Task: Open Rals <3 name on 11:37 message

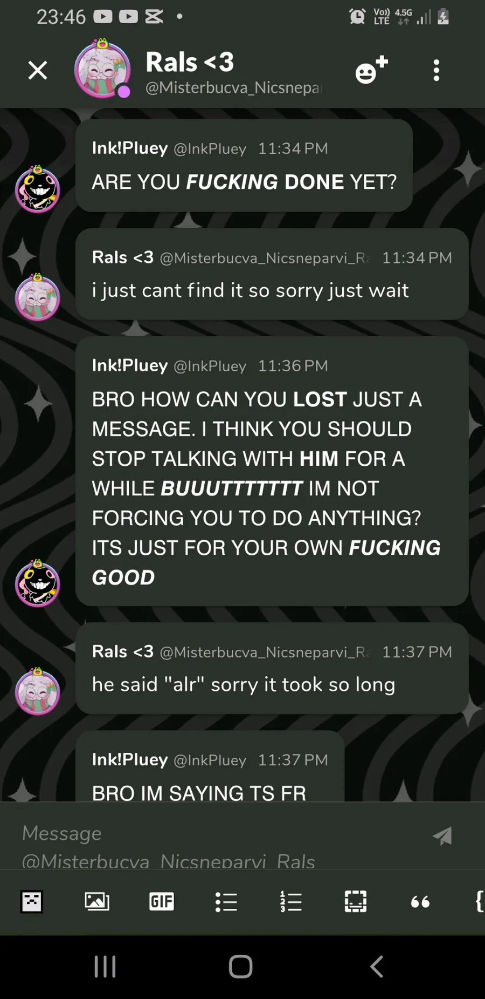Action: pyautogui.click(x=123, y=651)
